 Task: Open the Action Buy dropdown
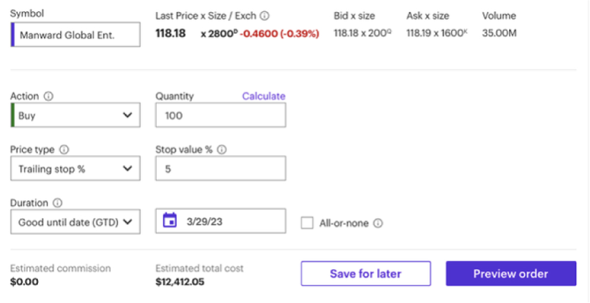coord(75,115)
